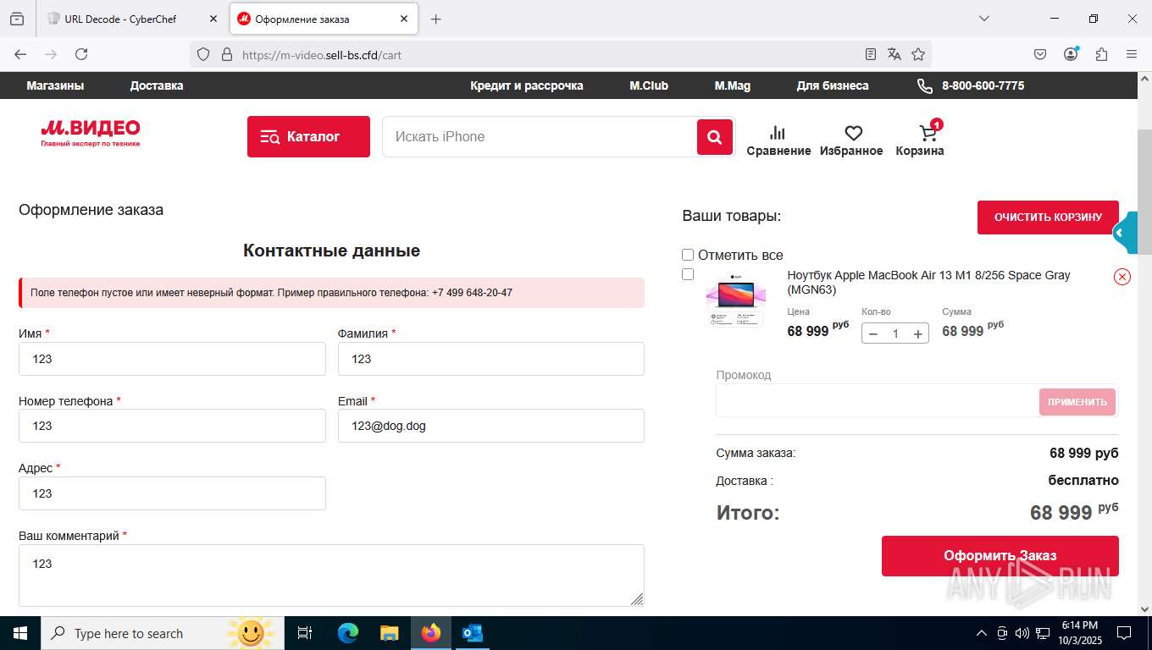The height and width of the screenshot is (650, 1152).
Task: Decrease the MacBook quantity with minus
Action: (873, 333)
